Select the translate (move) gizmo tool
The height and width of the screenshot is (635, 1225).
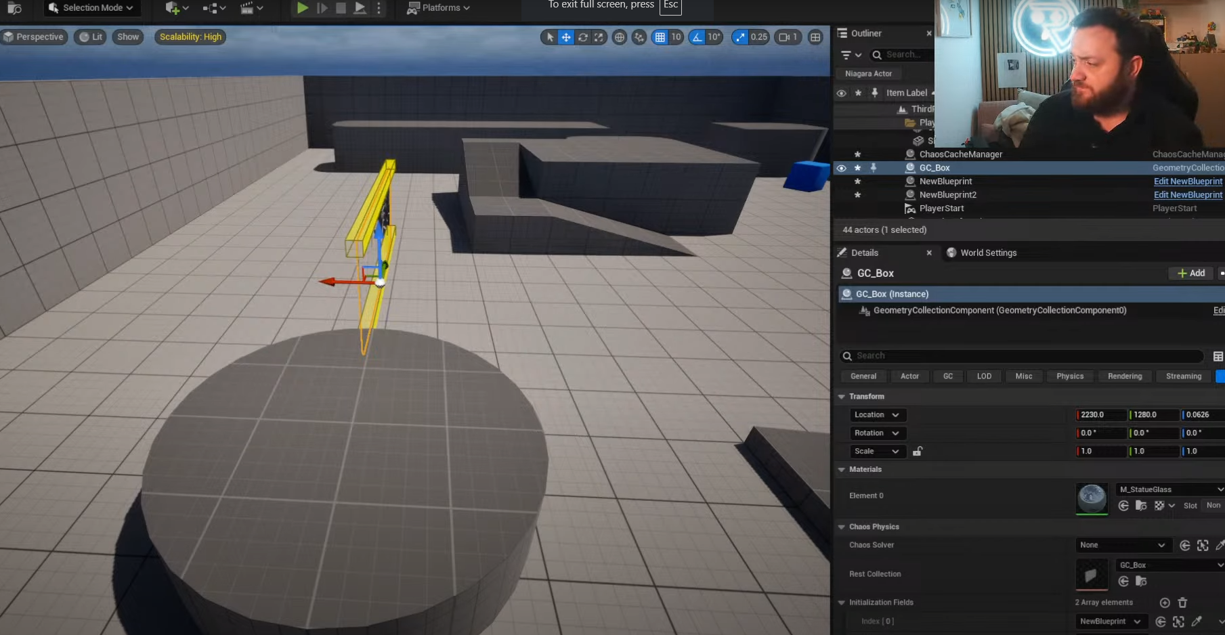click(x=566, y=37)
